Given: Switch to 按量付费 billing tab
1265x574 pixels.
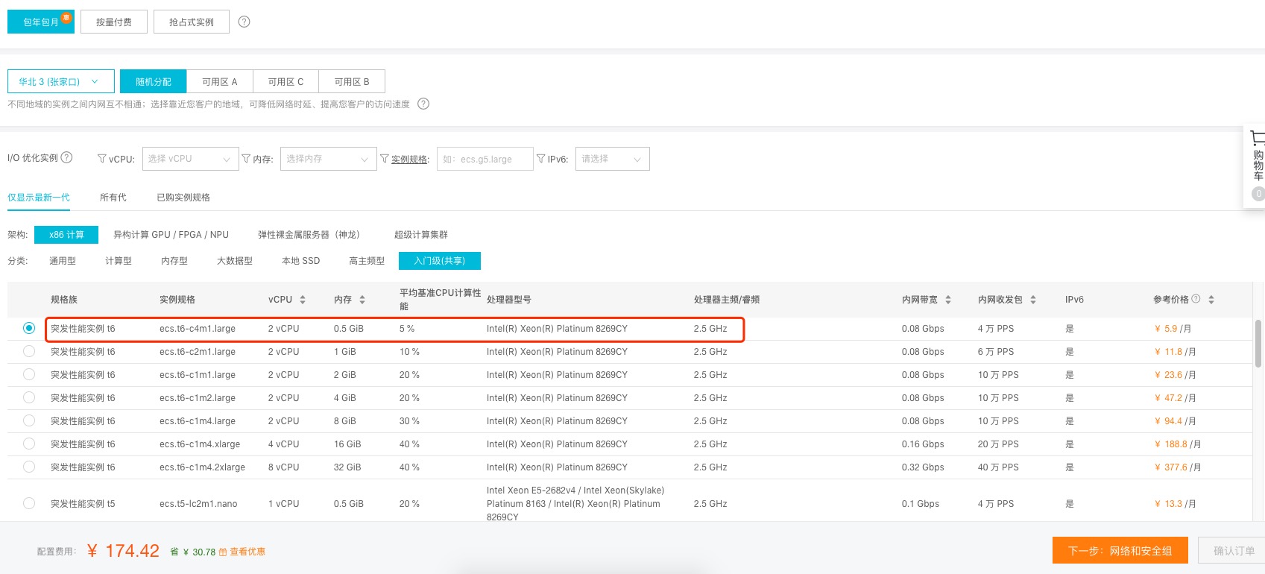Looking at the screenshot, I should pyautogui.click(x=114, y=22).
